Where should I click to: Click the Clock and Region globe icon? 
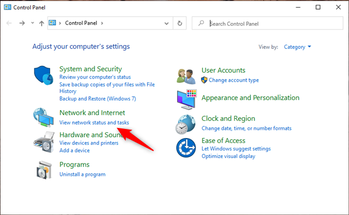pyautogui.click(x=186, y=123)
